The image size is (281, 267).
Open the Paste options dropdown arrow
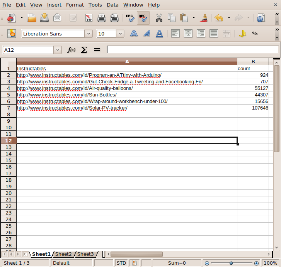click(194, 18)
